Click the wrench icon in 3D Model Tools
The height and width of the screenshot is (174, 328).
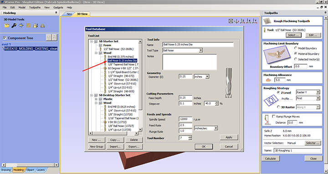(14, 26)
